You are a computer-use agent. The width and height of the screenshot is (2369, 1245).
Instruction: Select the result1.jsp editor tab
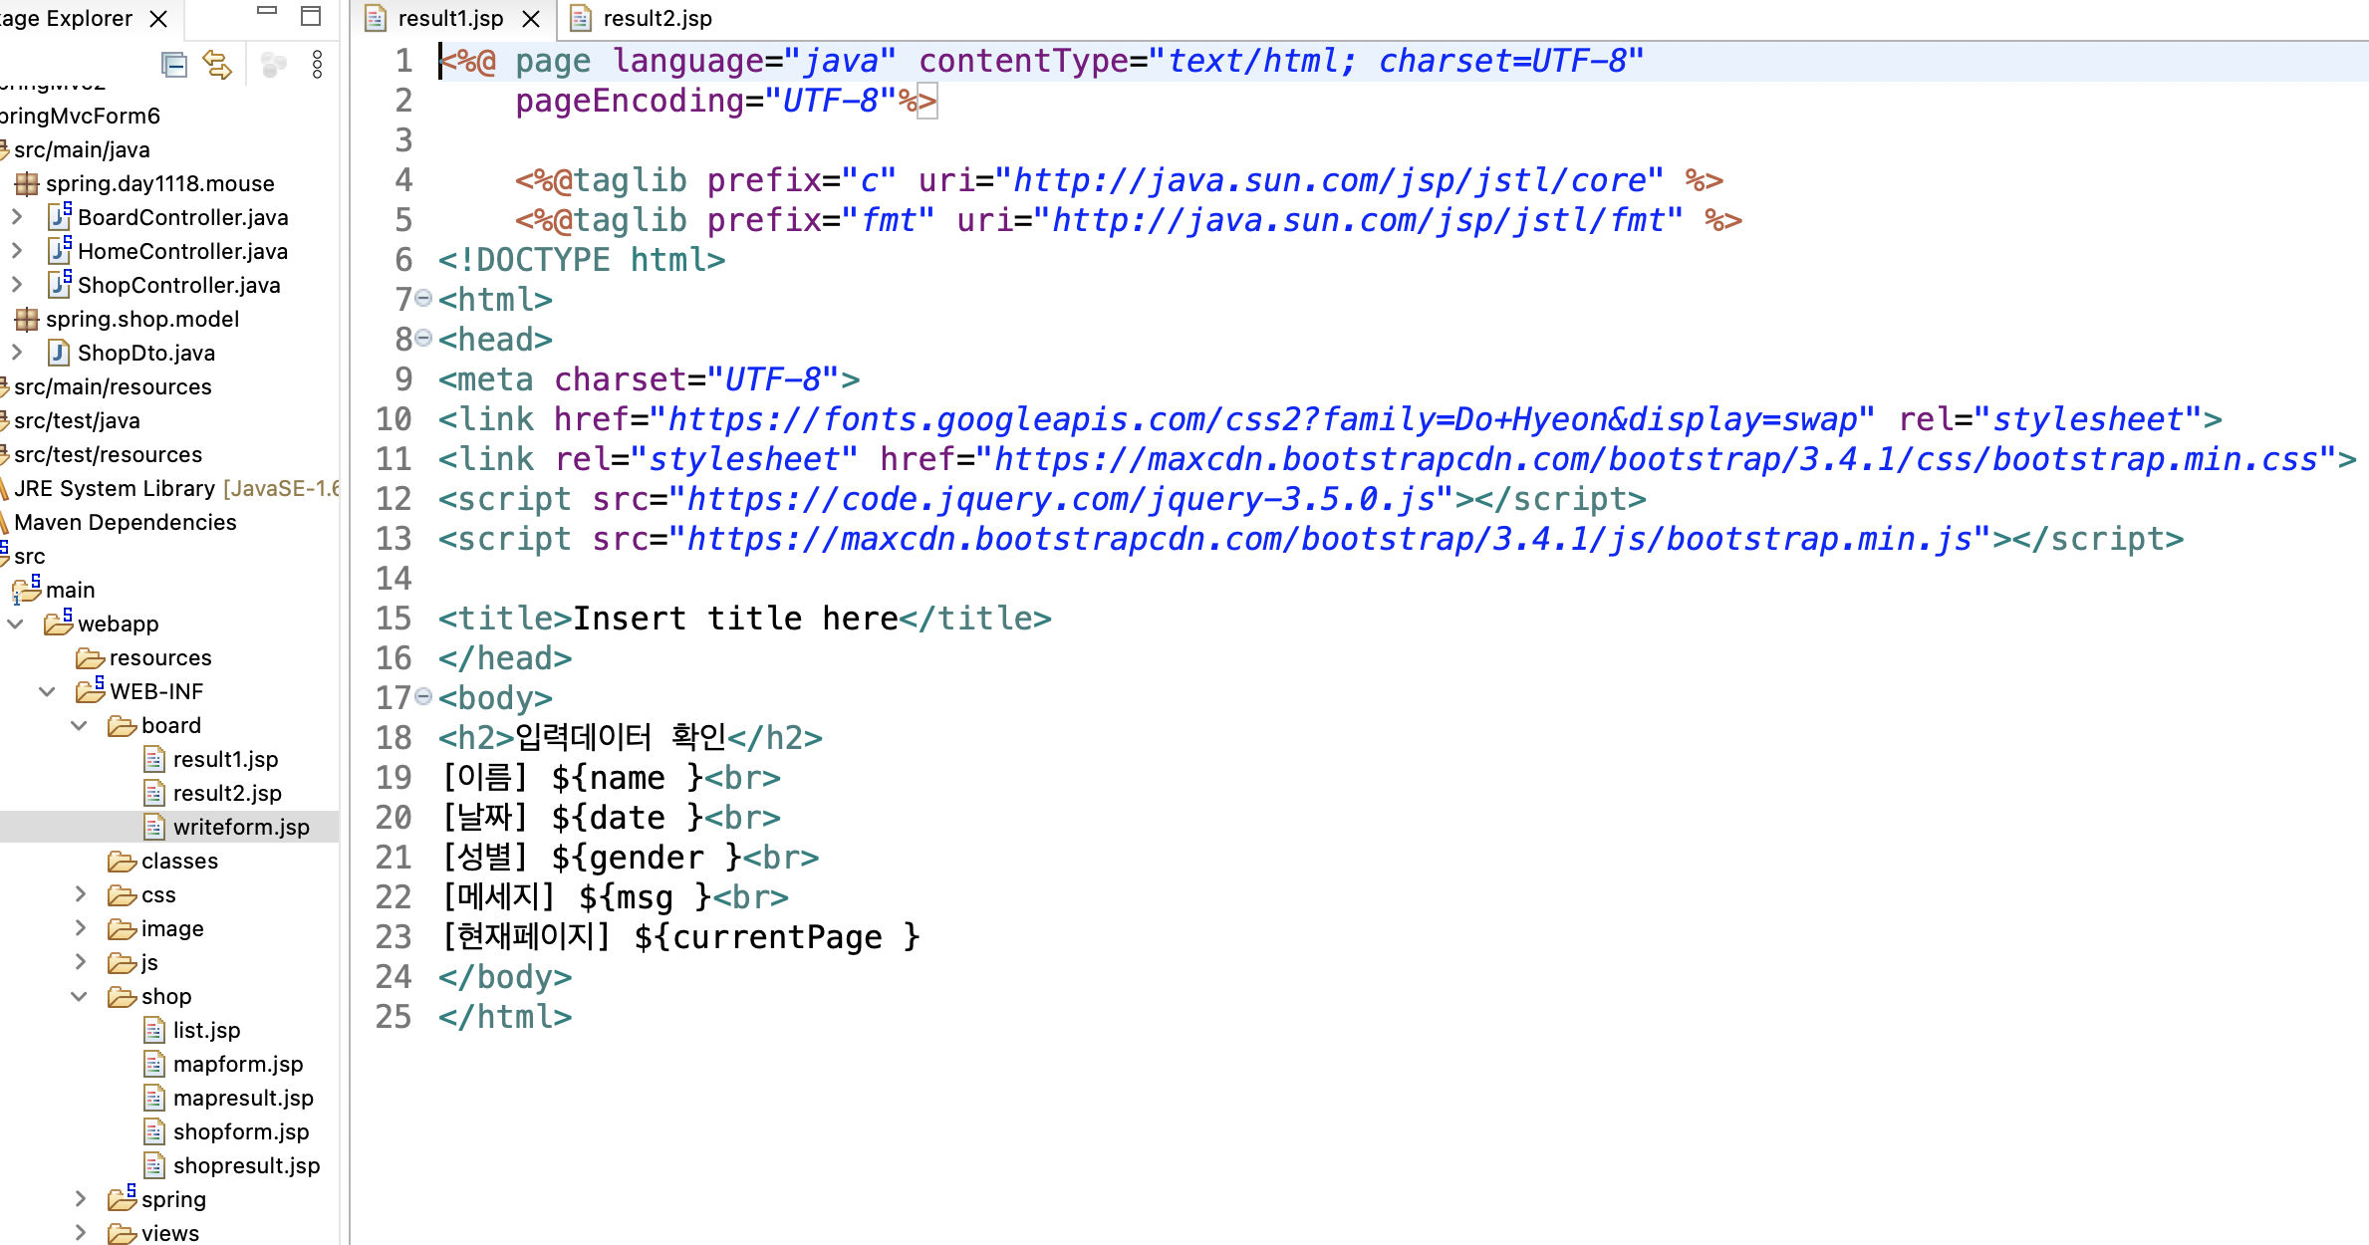coord(450,19)
